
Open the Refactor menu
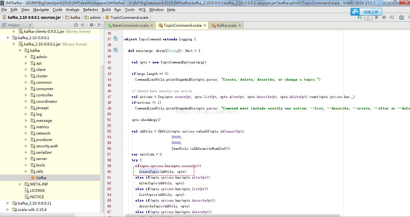pyautogui.click(x=91, y=10)
